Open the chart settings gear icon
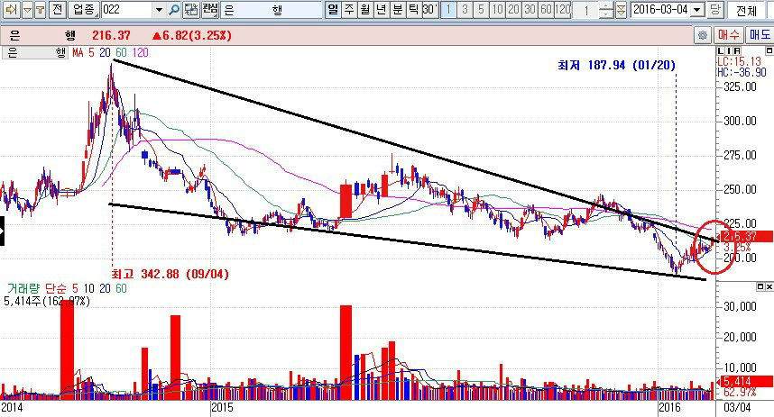Screen dimensions: 774x417 [x=702, y=35]
